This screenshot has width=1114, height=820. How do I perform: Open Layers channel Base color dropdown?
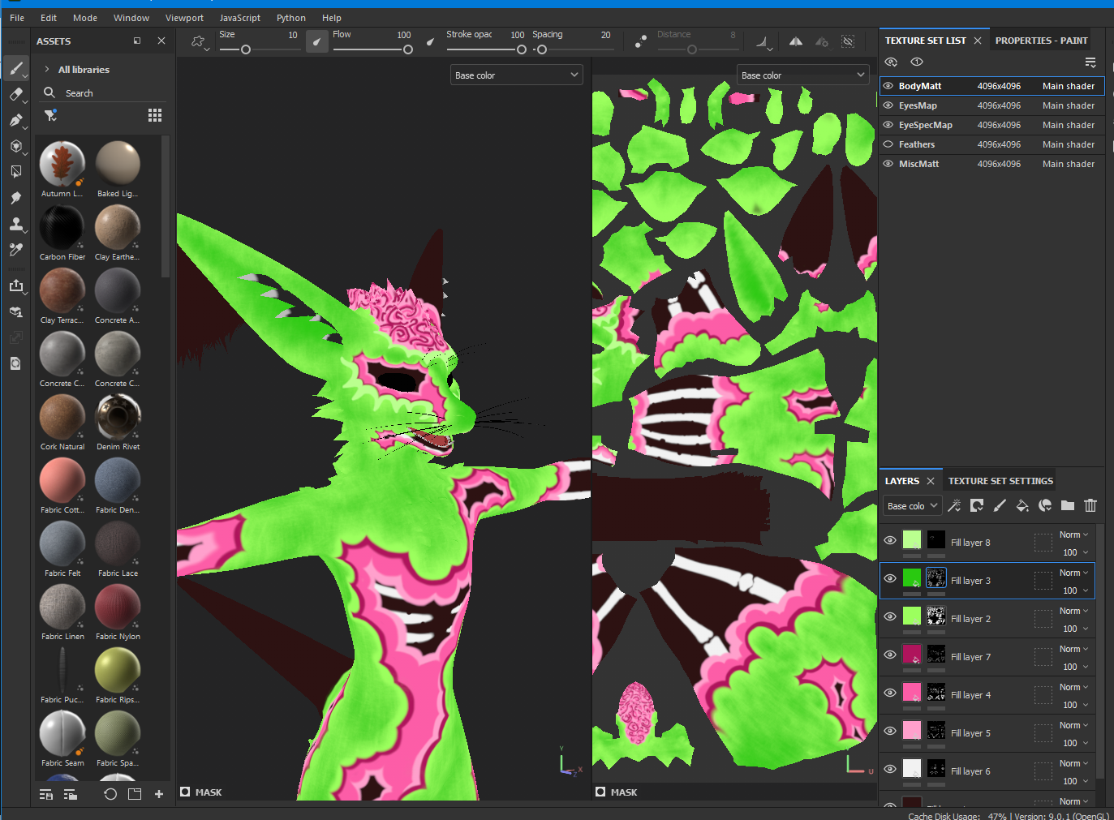click(x=913, y=506)
